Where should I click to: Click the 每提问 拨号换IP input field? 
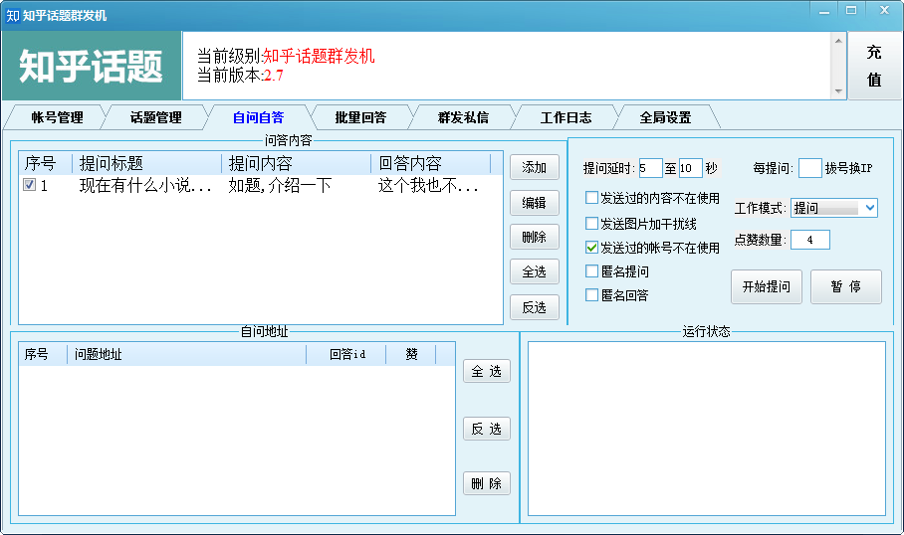pos(810,168)
